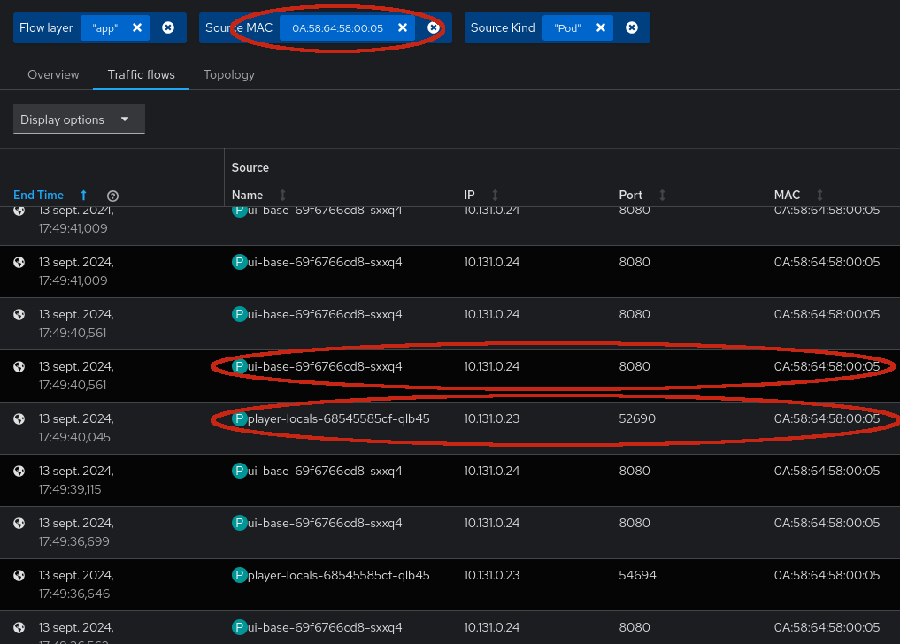Select the Traffic flows tab
This screenshot has width=900, height=644.
coord(142,74)
